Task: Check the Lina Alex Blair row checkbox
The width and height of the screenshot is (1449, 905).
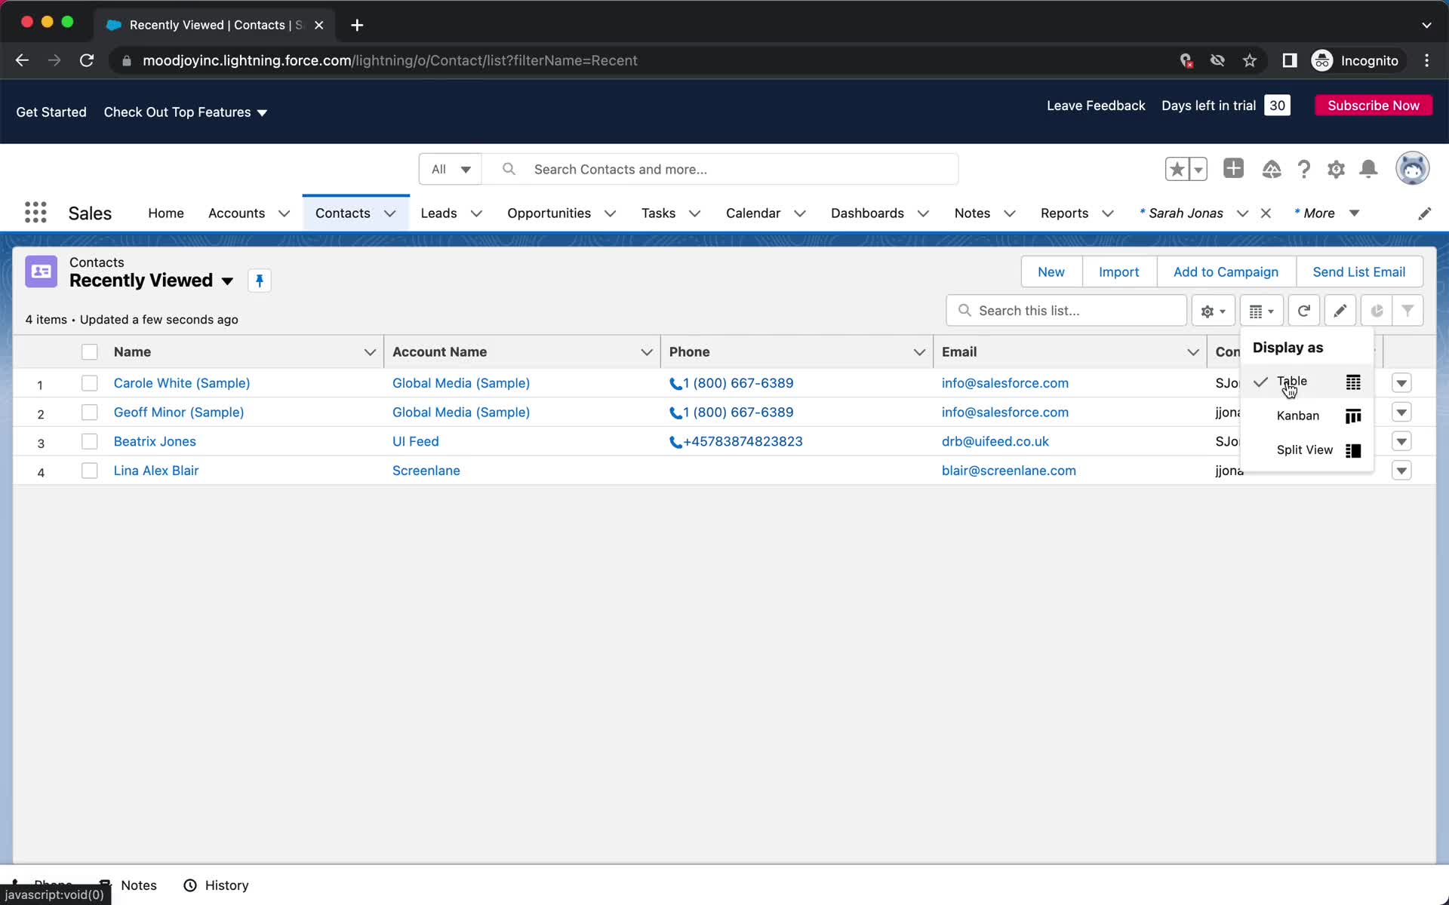Action: [x=89, y=471]
